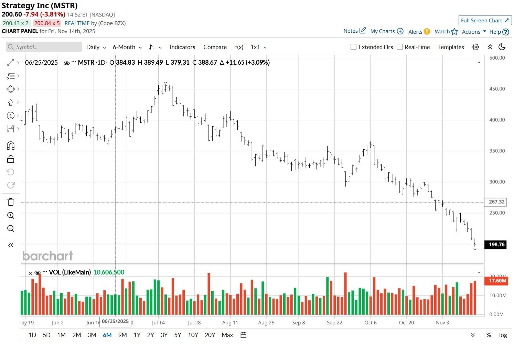Open the Indicators panel
This screenshot has width=514, height=344.
pyautogui.click(x=182, y=47)
